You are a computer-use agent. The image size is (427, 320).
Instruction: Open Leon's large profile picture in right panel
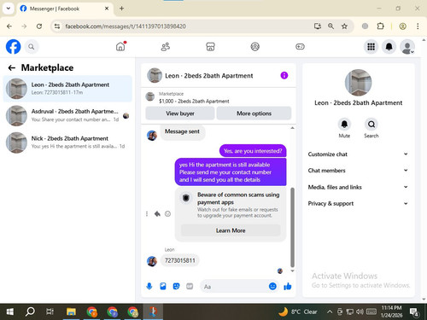[x=358, y=83]
